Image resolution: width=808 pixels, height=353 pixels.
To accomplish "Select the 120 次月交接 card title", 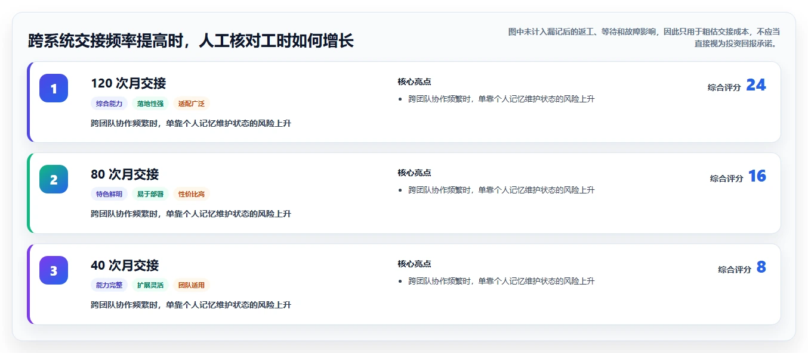I will pos(128,83).
